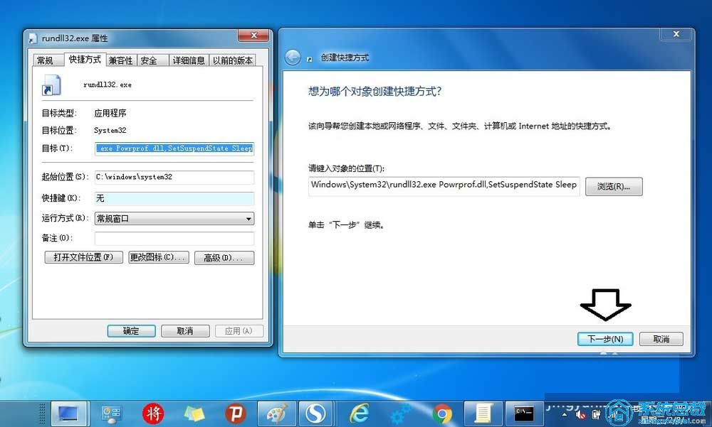
Task: Click 取消 in the 创建快捷方式 wizard
Action: 661,339
